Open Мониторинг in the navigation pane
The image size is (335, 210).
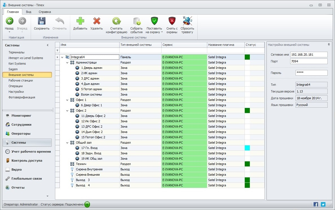[x=21, y=116]
